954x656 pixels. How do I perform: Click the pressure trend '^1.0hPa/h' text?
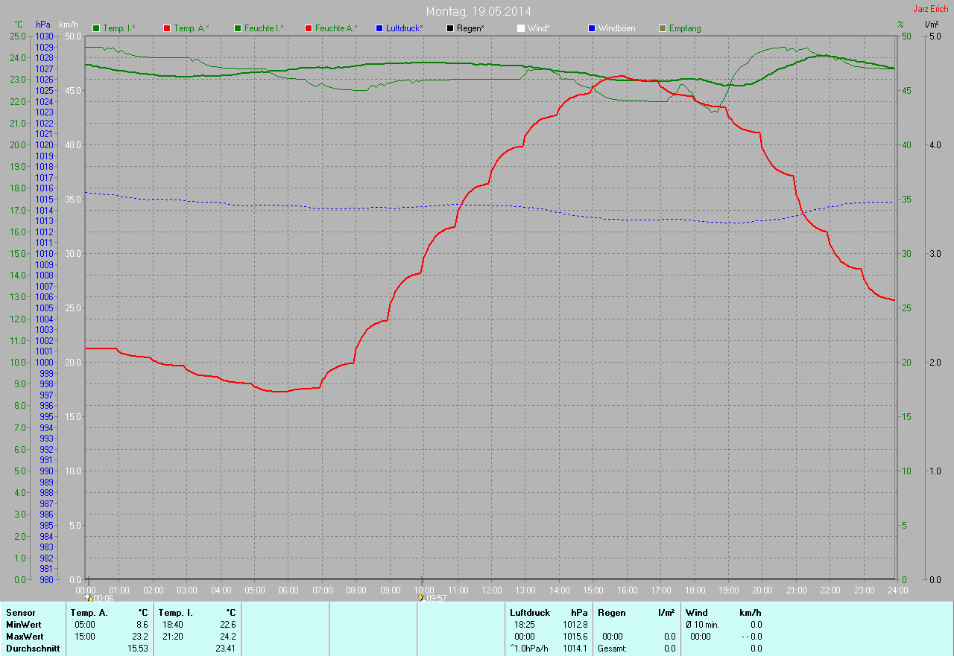point(530,649)
